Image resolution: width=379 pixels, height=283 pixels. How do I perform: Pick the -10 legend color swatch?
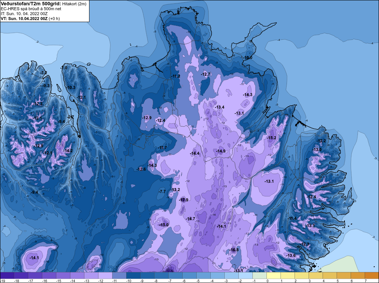(133, 275)
